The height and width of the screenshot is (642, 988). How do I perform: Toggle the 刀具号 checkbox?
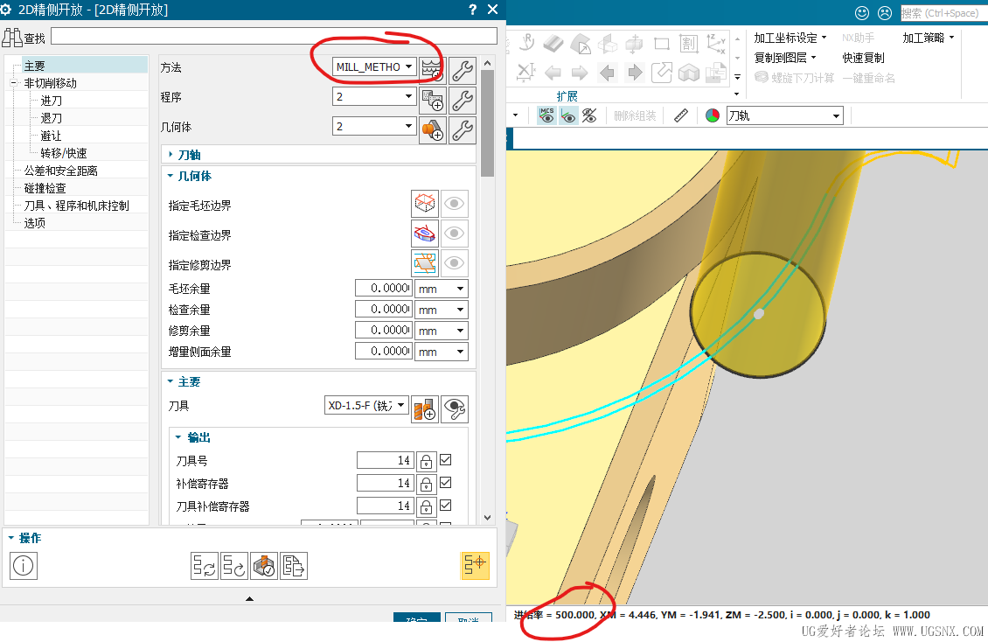[446, 460]
